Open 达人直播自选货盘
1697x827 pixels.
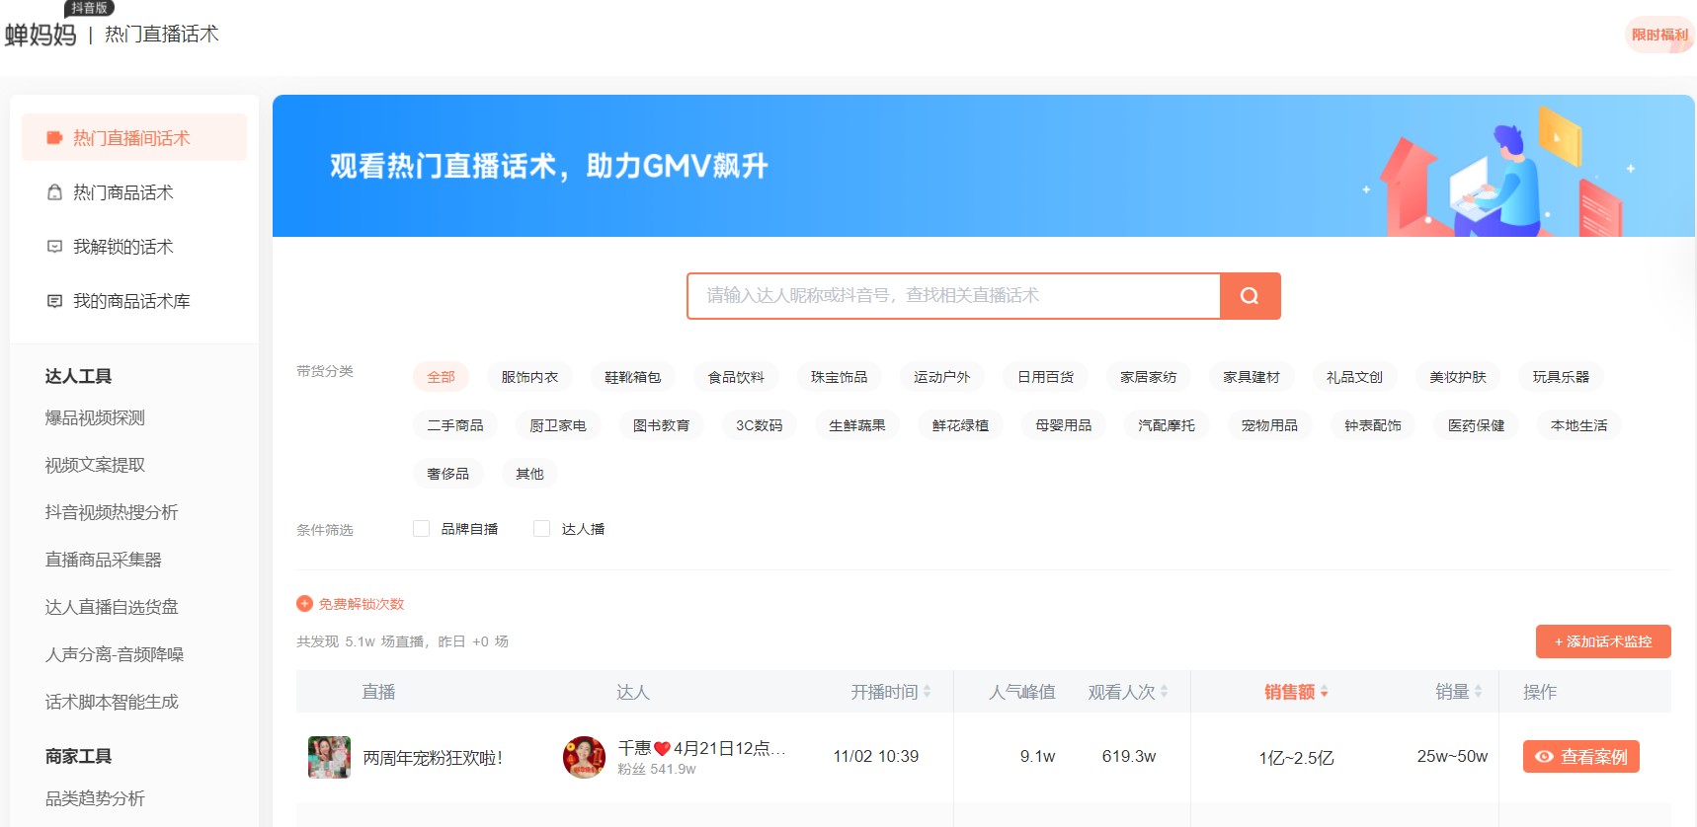[112, 607]
